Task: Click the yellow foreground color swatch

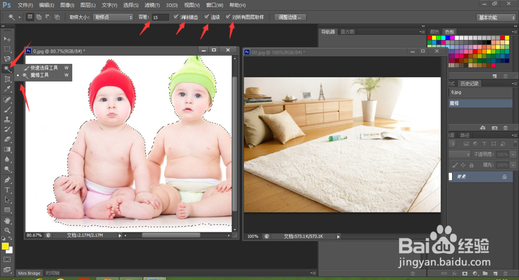Action: click(5, 246)
